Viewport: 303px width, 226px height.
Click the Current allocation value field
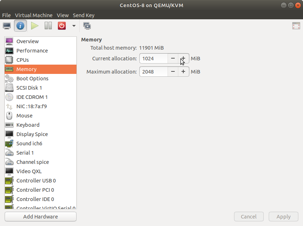coord(154,58)
